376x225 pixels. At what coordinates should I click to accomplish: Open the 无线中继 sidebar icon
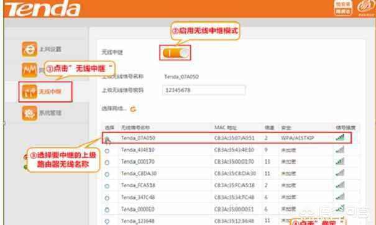coord(29,91)
